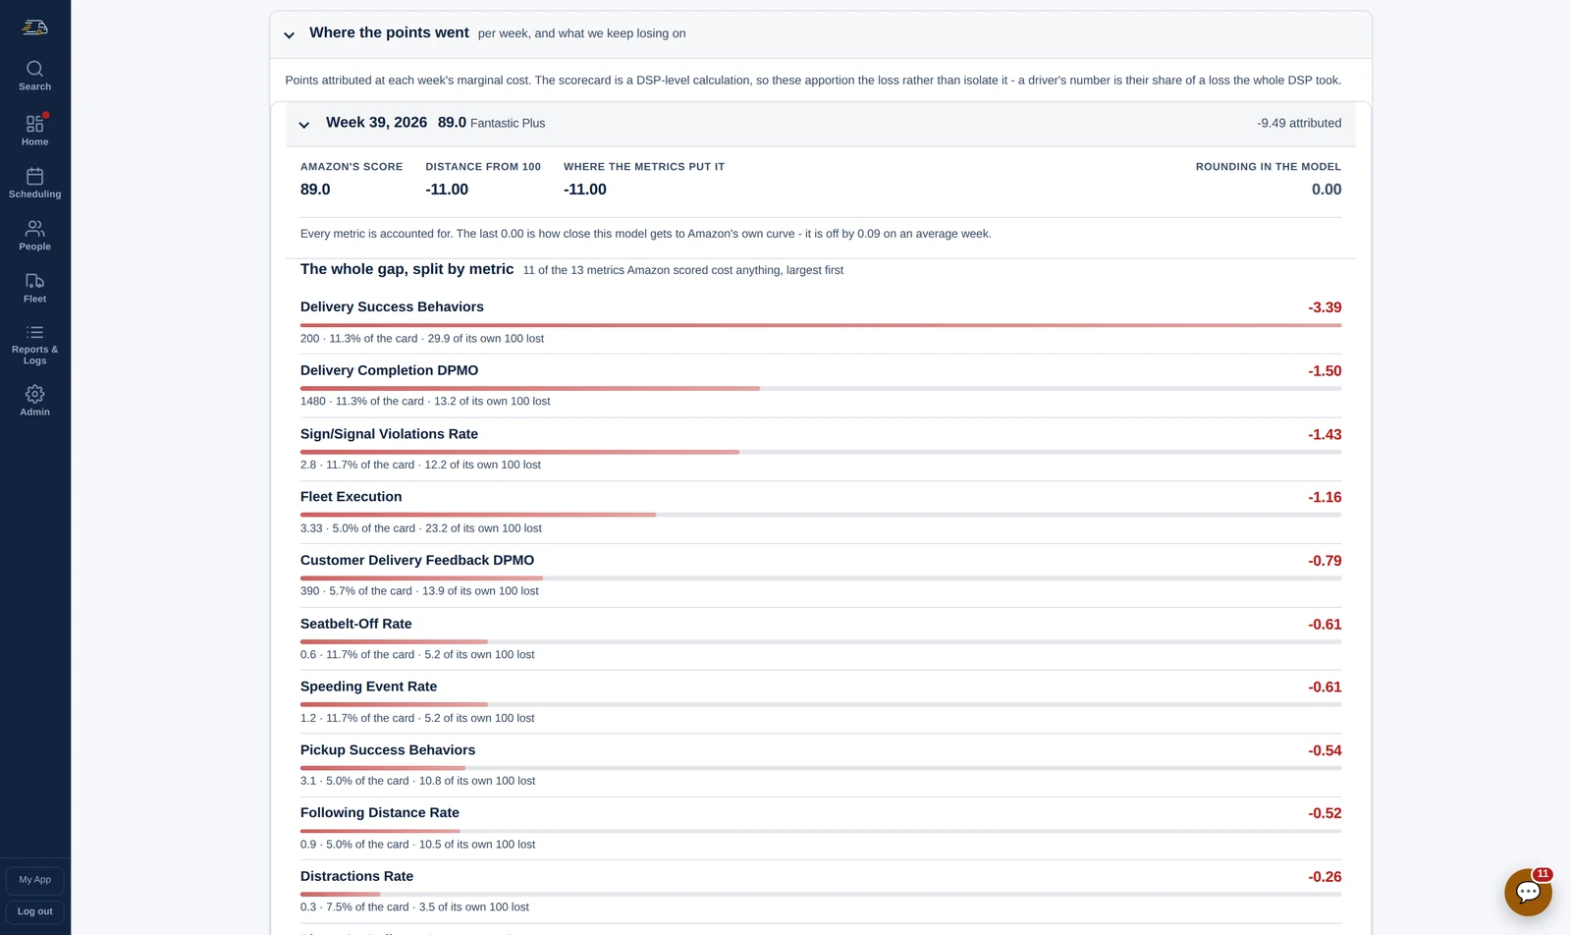1571x935 pixels.
Task: Select the Sign/Signal Violations Rate metric name
Action: [x=389, y=434]
